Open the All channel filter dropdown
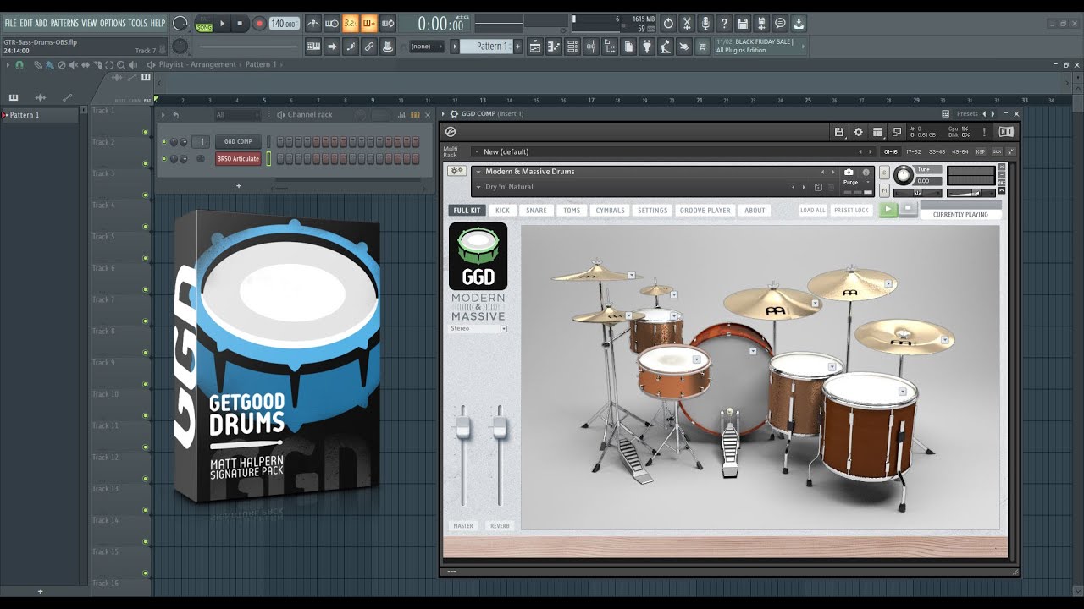 tap(236, 114)
